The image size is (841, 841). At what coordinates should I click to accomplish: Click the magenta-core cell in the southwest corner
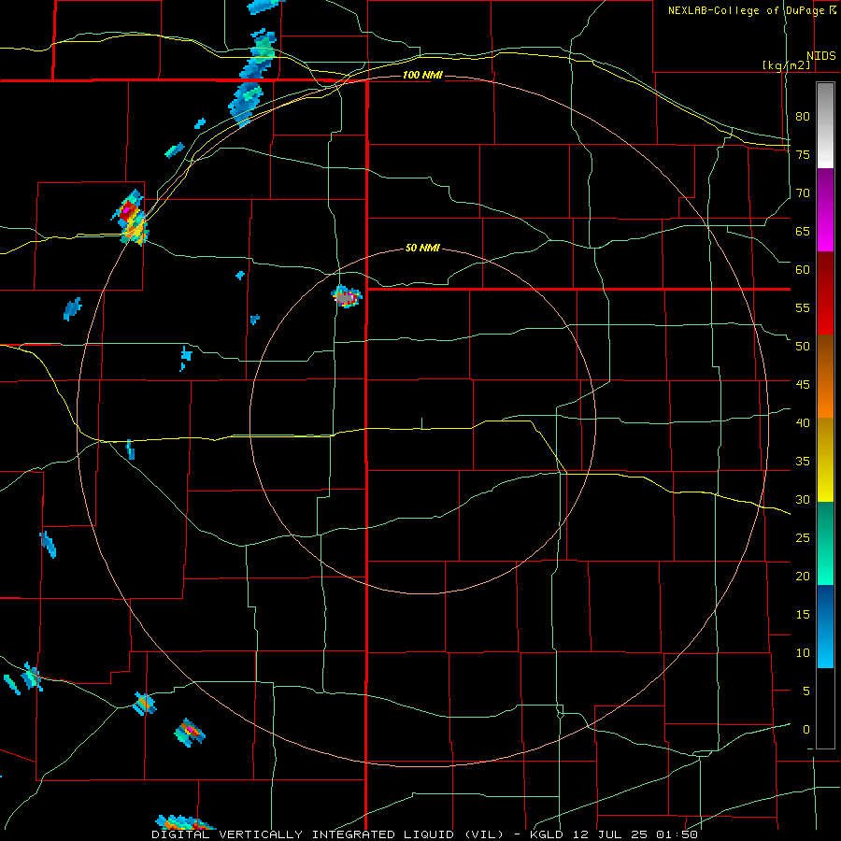click(x=190, y=733)
